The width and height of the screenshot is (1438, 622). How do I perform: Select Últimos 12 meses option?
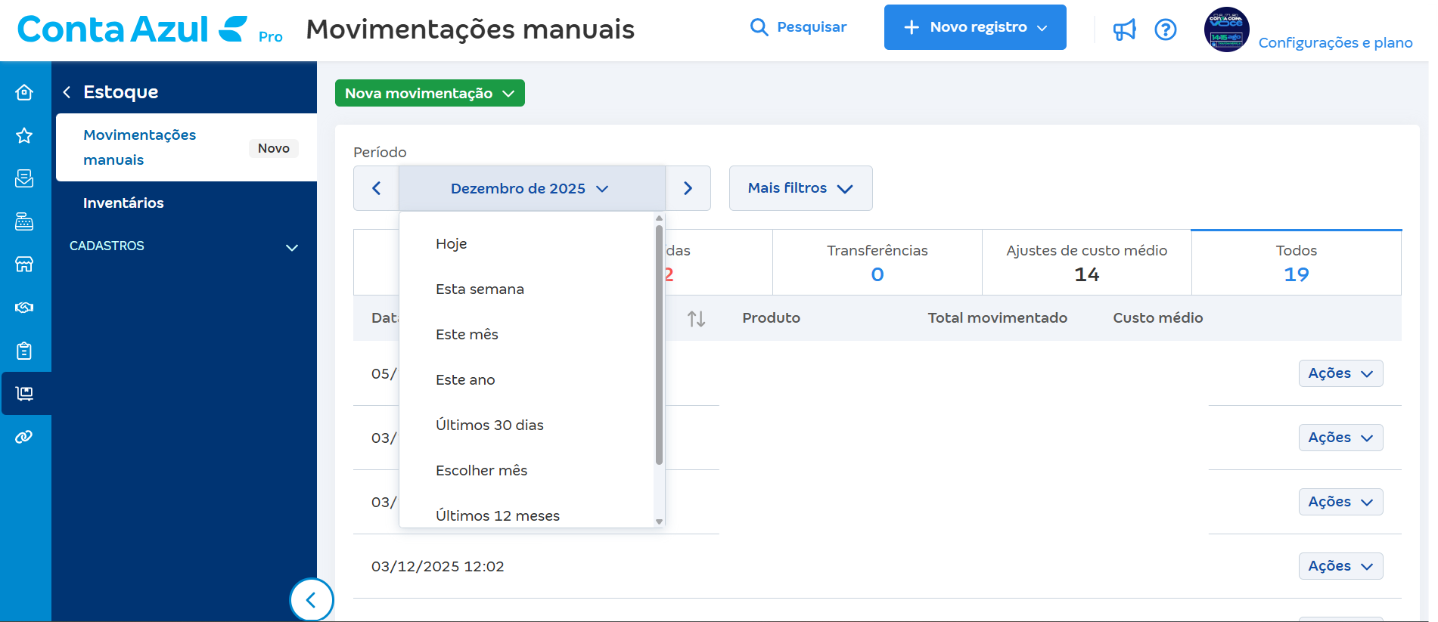click(526, 514)
